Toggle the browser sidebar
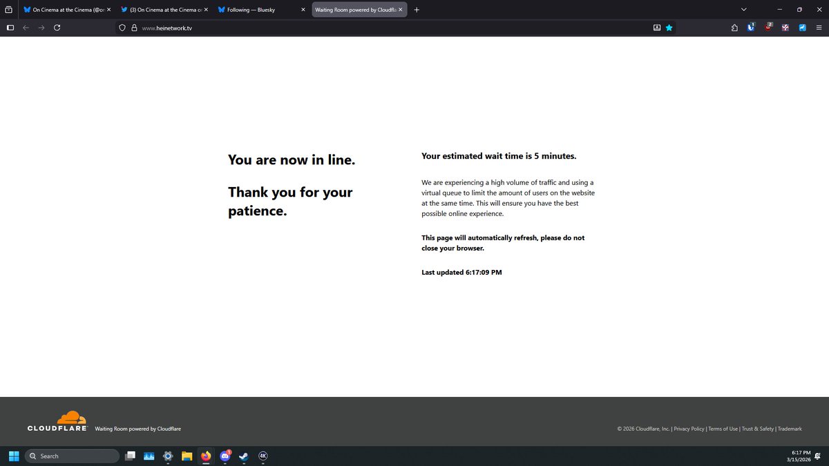 click(10, 28)
